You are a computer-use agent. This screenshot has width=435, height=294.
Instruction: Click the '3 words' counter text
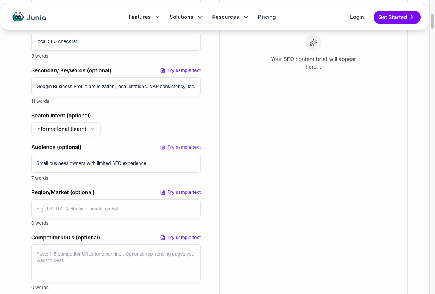pyautogui.click(x=40, y=56)
